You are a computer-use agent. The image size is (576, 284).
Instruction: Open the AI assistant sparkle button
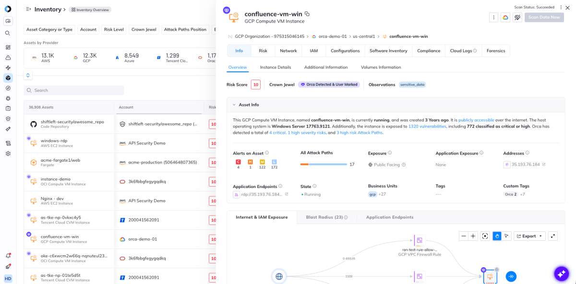[562, 273]
